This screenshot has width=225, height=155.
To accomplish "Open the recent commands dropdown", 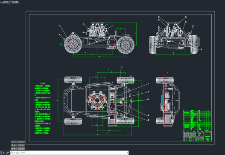I will tap(13, 153).
